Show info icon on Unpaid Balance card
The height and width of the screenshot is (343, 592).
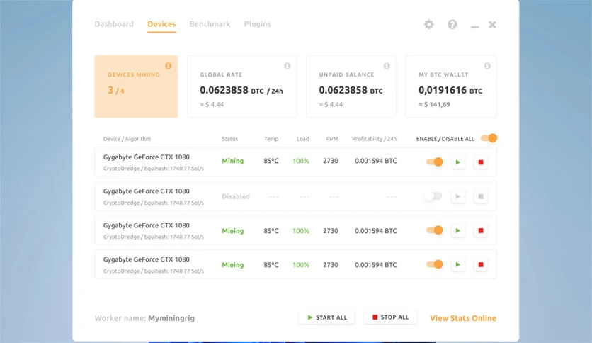387,66
